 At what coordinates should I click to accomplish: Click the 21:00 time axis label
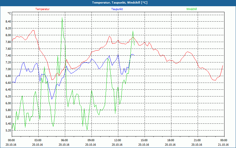click(x=198, y=140)
